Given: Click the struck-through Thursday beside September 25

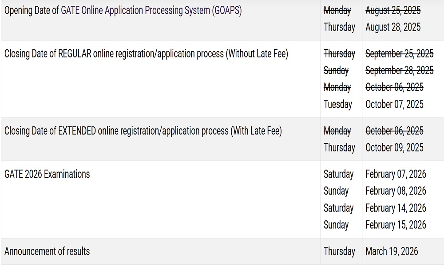Looking at the screenshot, I should pos(339,54).
